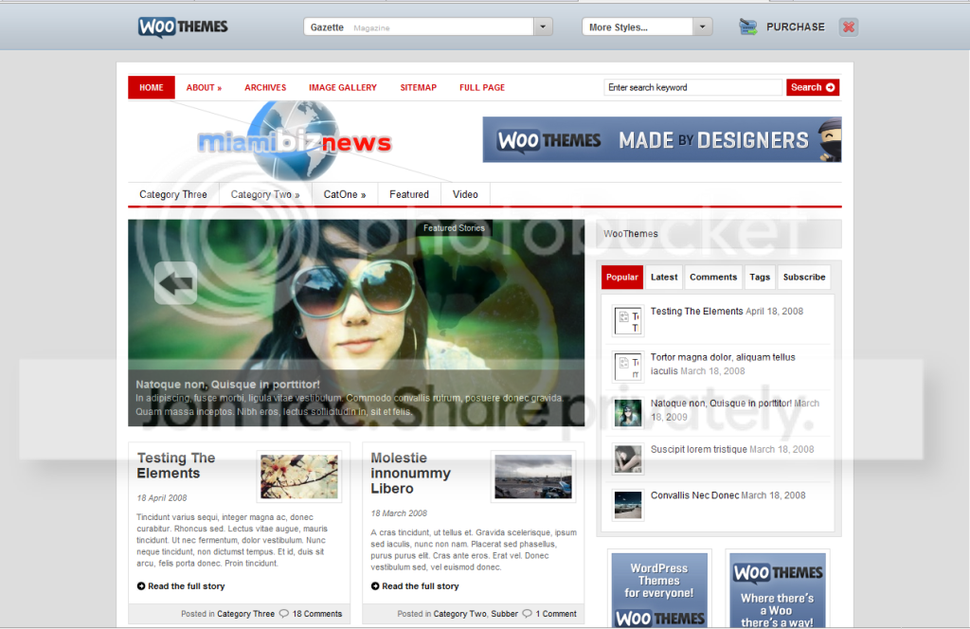
Task: Click the comment bubble icon beside 18 Comments
Action: click(x=284, y=614)
